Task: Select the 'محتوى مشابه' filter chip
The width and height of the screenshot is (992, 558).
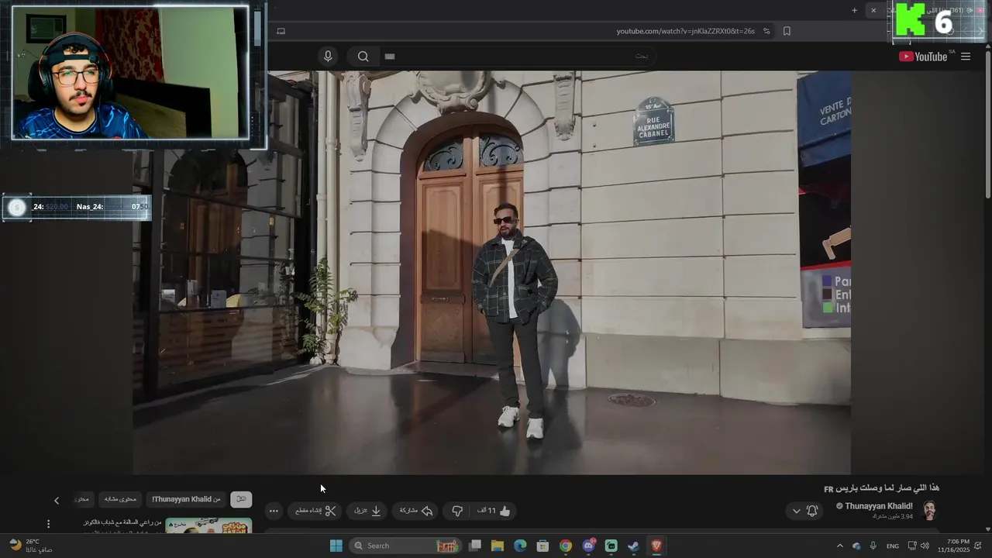Action: (x=120, y=499)
